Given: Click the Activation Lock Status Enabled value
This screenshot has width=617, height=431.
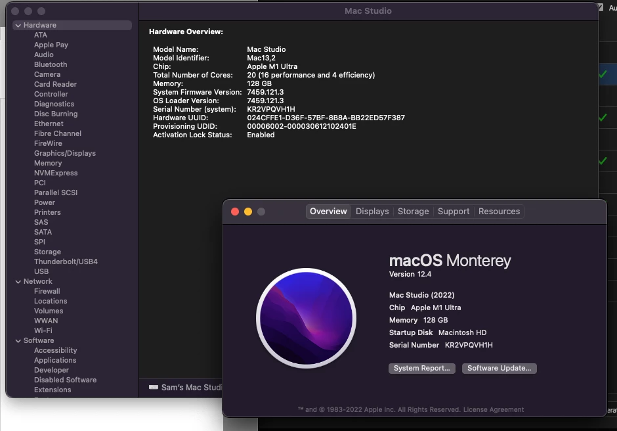Looking at the screenshot, I should point(261,135).
